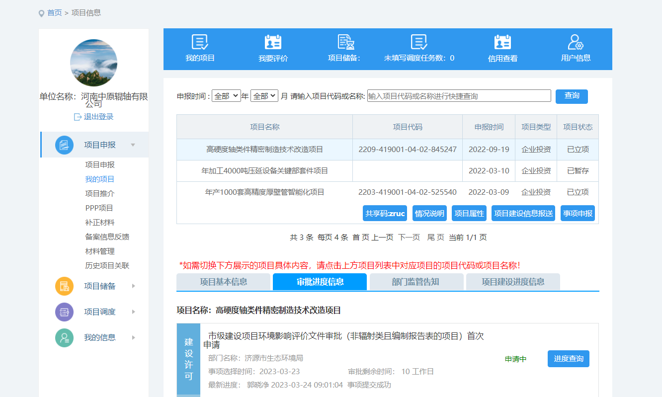Expand the 项目调度 sidebar arrow

pyautogui.click(x=133, y=312)
